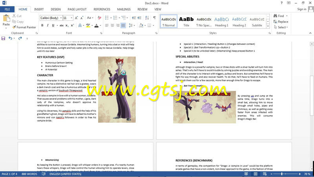The width and height of the screenshot is (314, 177).
Task: Toggle underline formatting
Action: (x=53, y=26)
